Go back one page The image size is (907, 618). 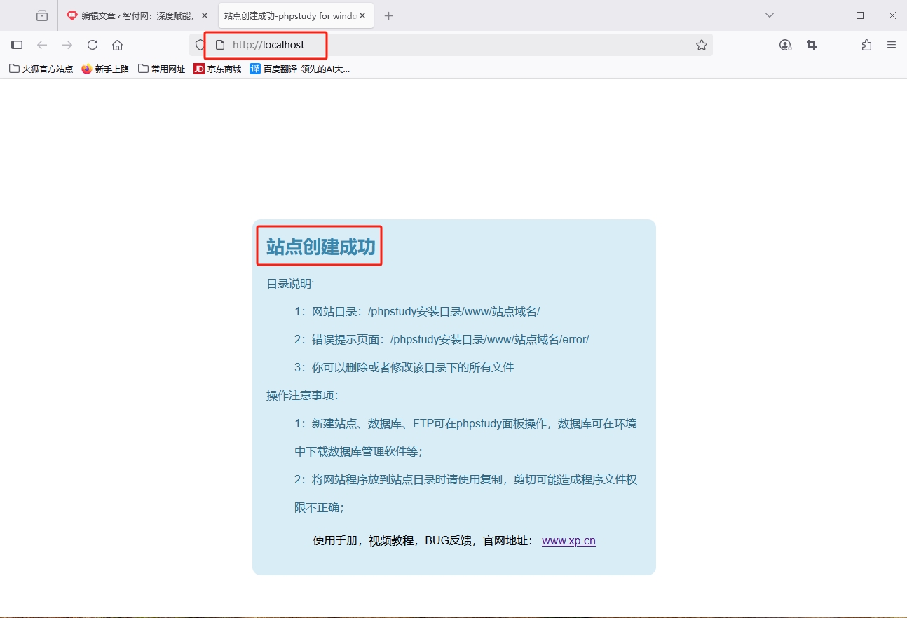coord(42,45)
